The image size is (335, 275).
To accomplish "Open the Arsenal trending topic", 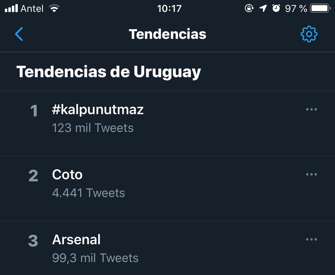I will (x=76, y=240).
